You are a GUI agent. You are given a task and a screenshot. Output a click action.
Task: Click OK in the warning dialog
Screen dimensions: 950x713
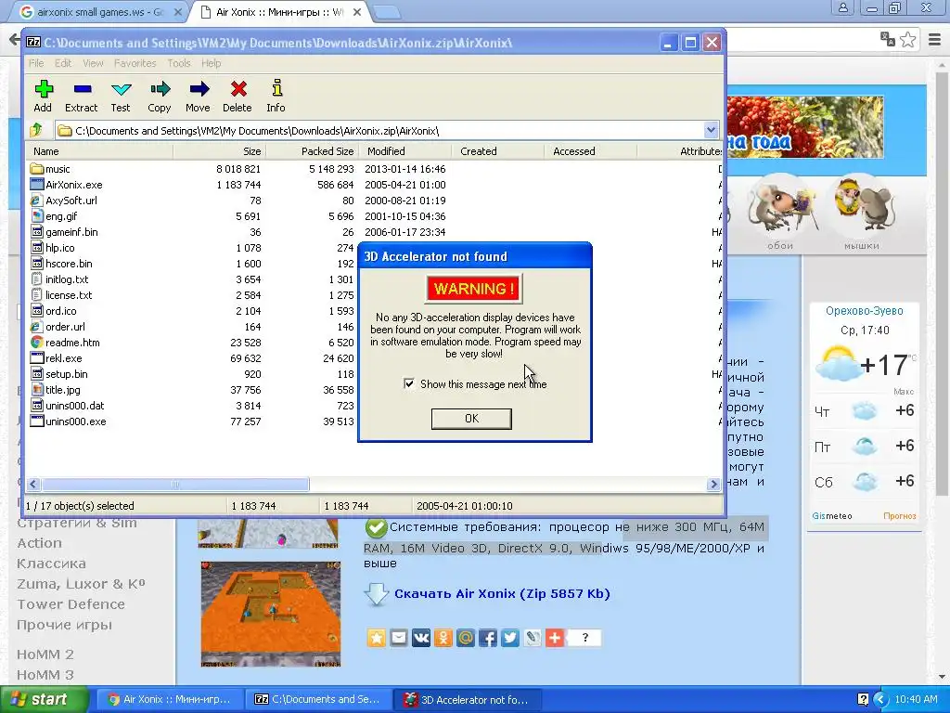pyautogui.click(x=471, y=419)
